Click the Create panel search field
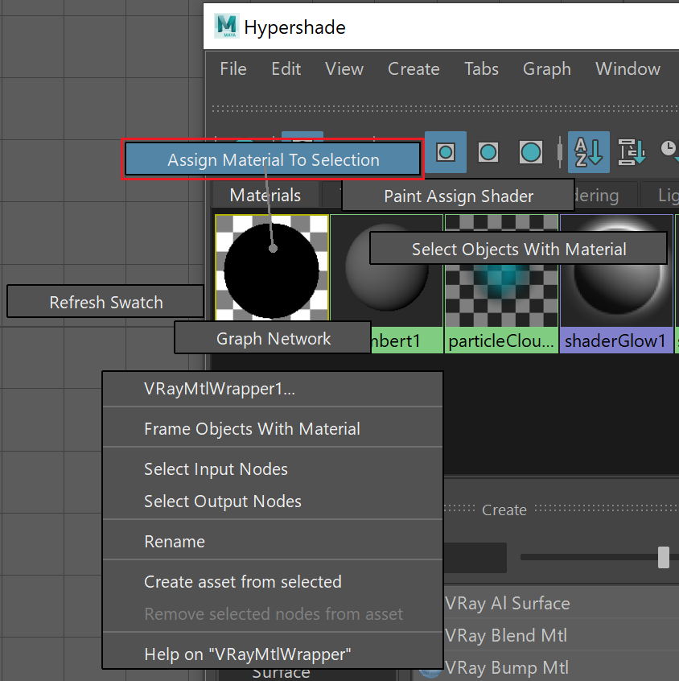 click(475, 557)
